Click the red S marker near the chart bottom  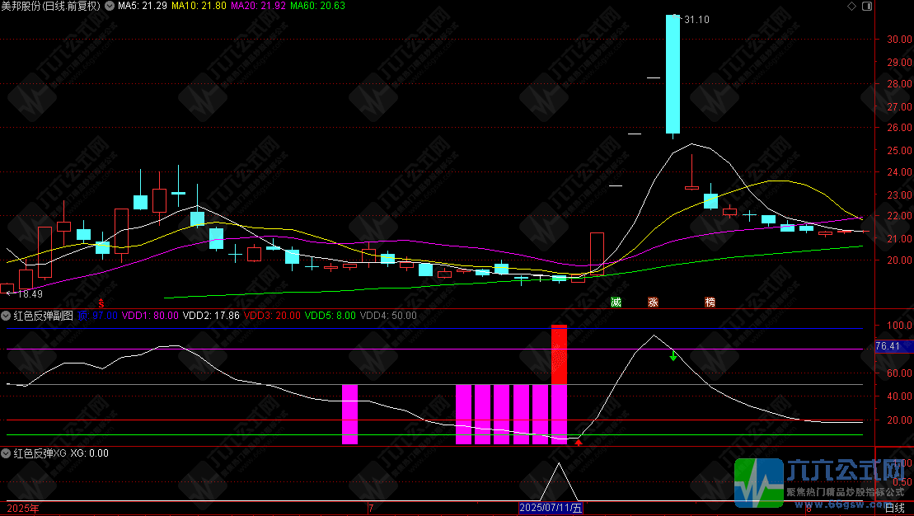pos(101,304)
